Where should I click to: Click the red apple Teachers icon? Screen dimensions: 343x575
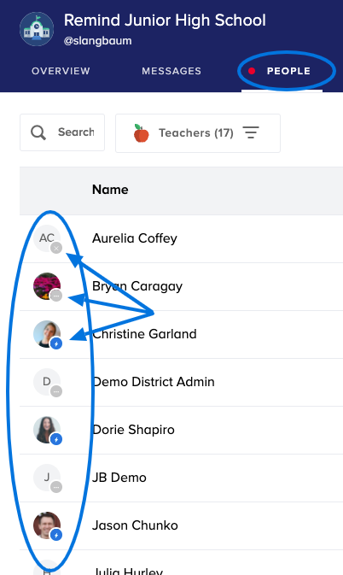[142, 132]
